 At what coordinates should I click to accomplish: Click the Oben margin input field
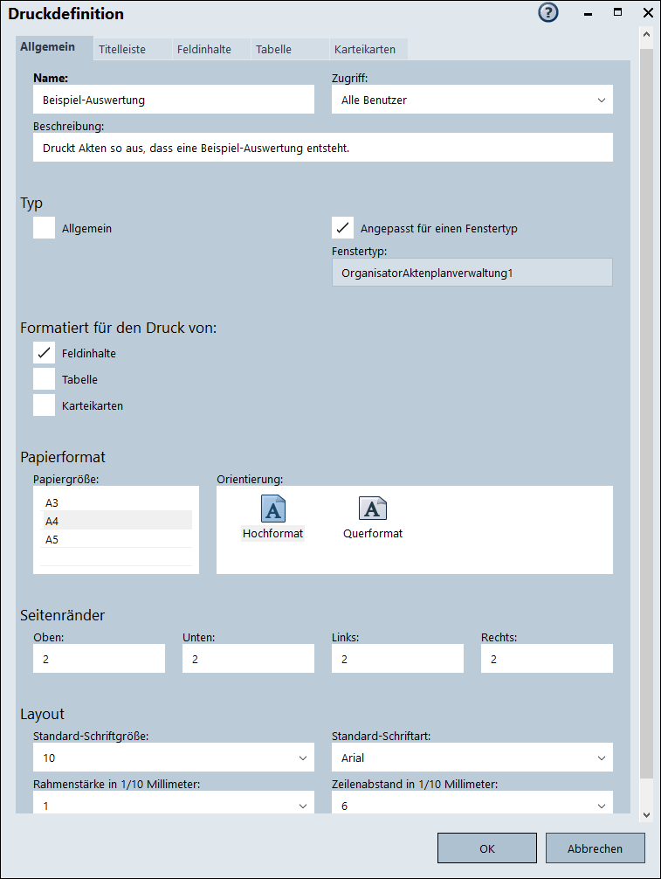point(99,659)
